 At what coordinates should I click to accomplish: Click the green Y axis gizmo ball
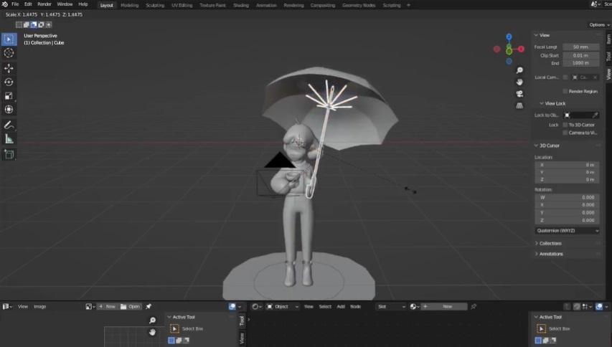point(509,51)
